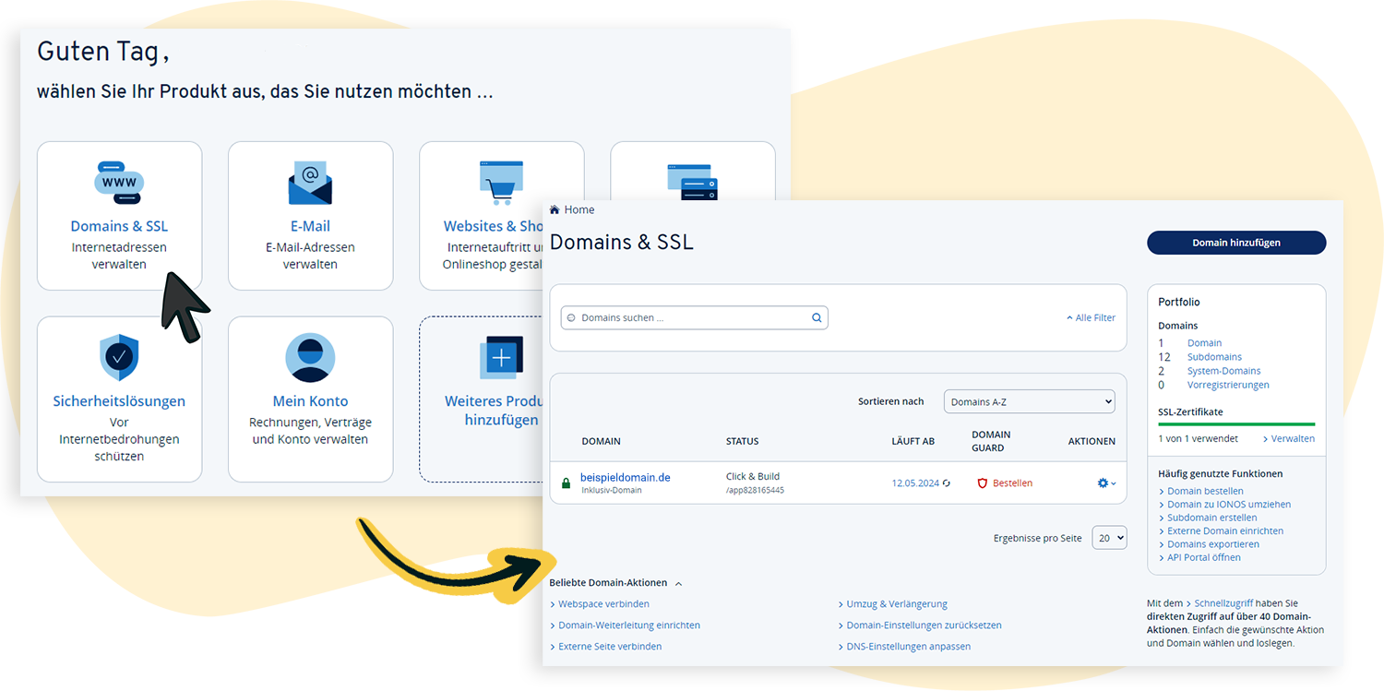Change the Ergebnisse pro Seite dropdown
The width and height of the screenshot is (1384, 691).
pos(1109,538)
